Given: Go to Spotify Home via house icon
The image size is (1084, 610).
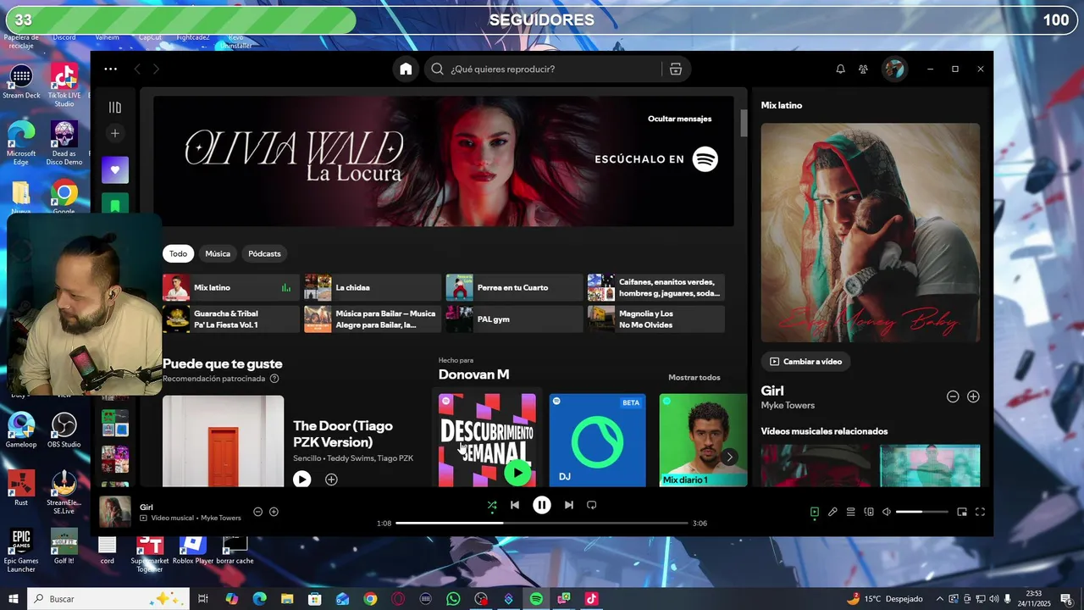Looking at the screenshot, I should click(x=406, y=69).
